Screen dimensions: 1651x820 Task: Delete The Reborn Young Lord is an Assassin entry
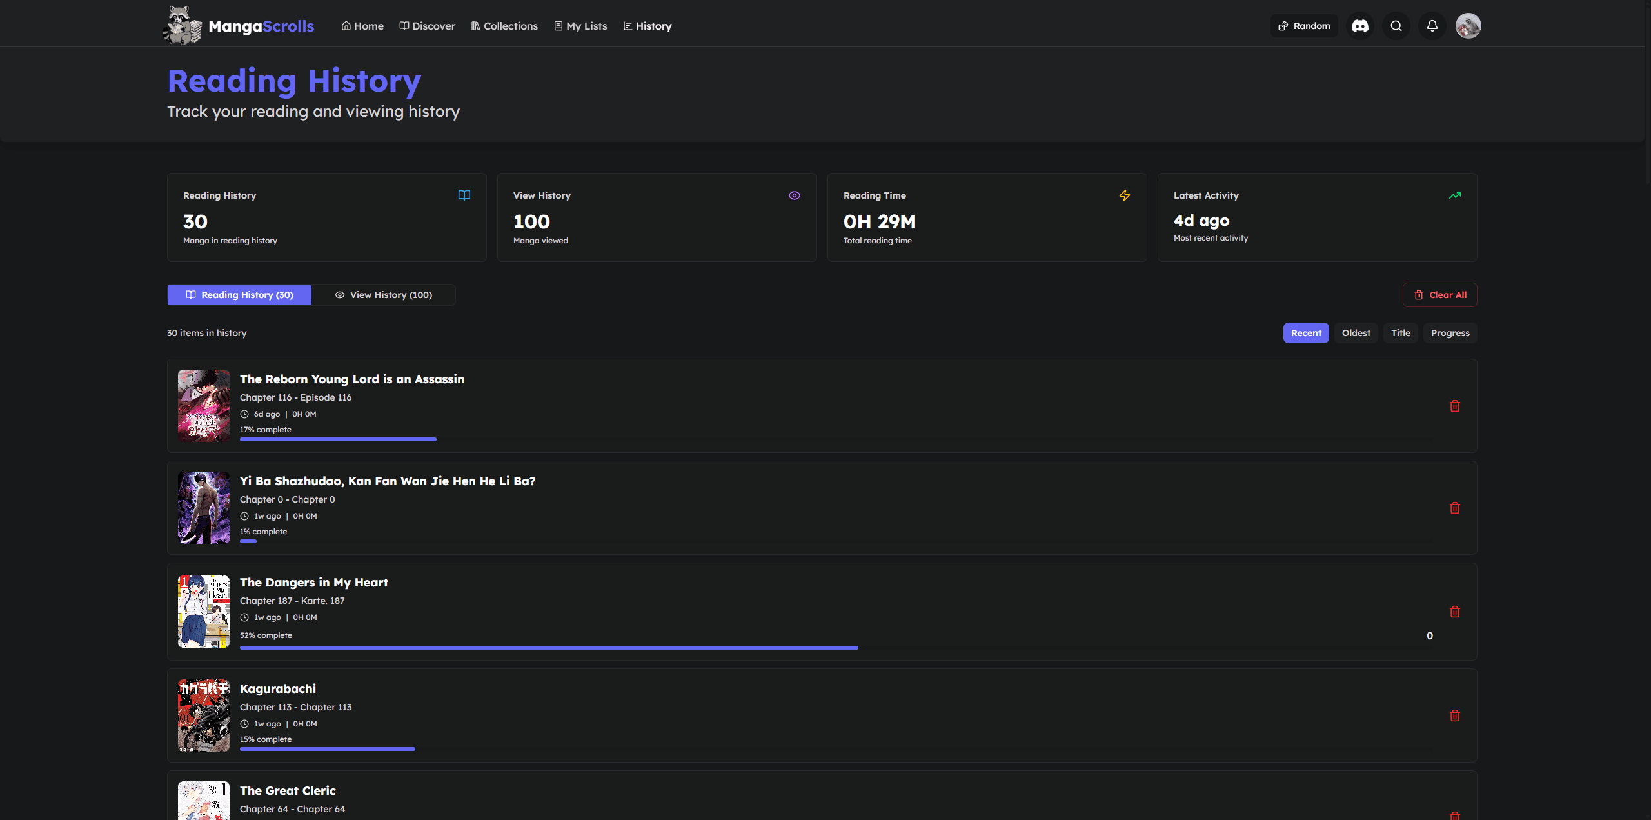click(1455, 406)
